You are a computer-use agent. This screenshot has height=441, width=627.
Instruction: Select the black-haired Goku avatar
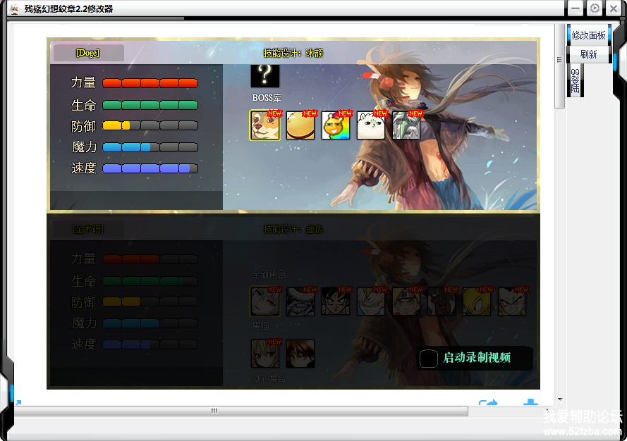(336, 302)
